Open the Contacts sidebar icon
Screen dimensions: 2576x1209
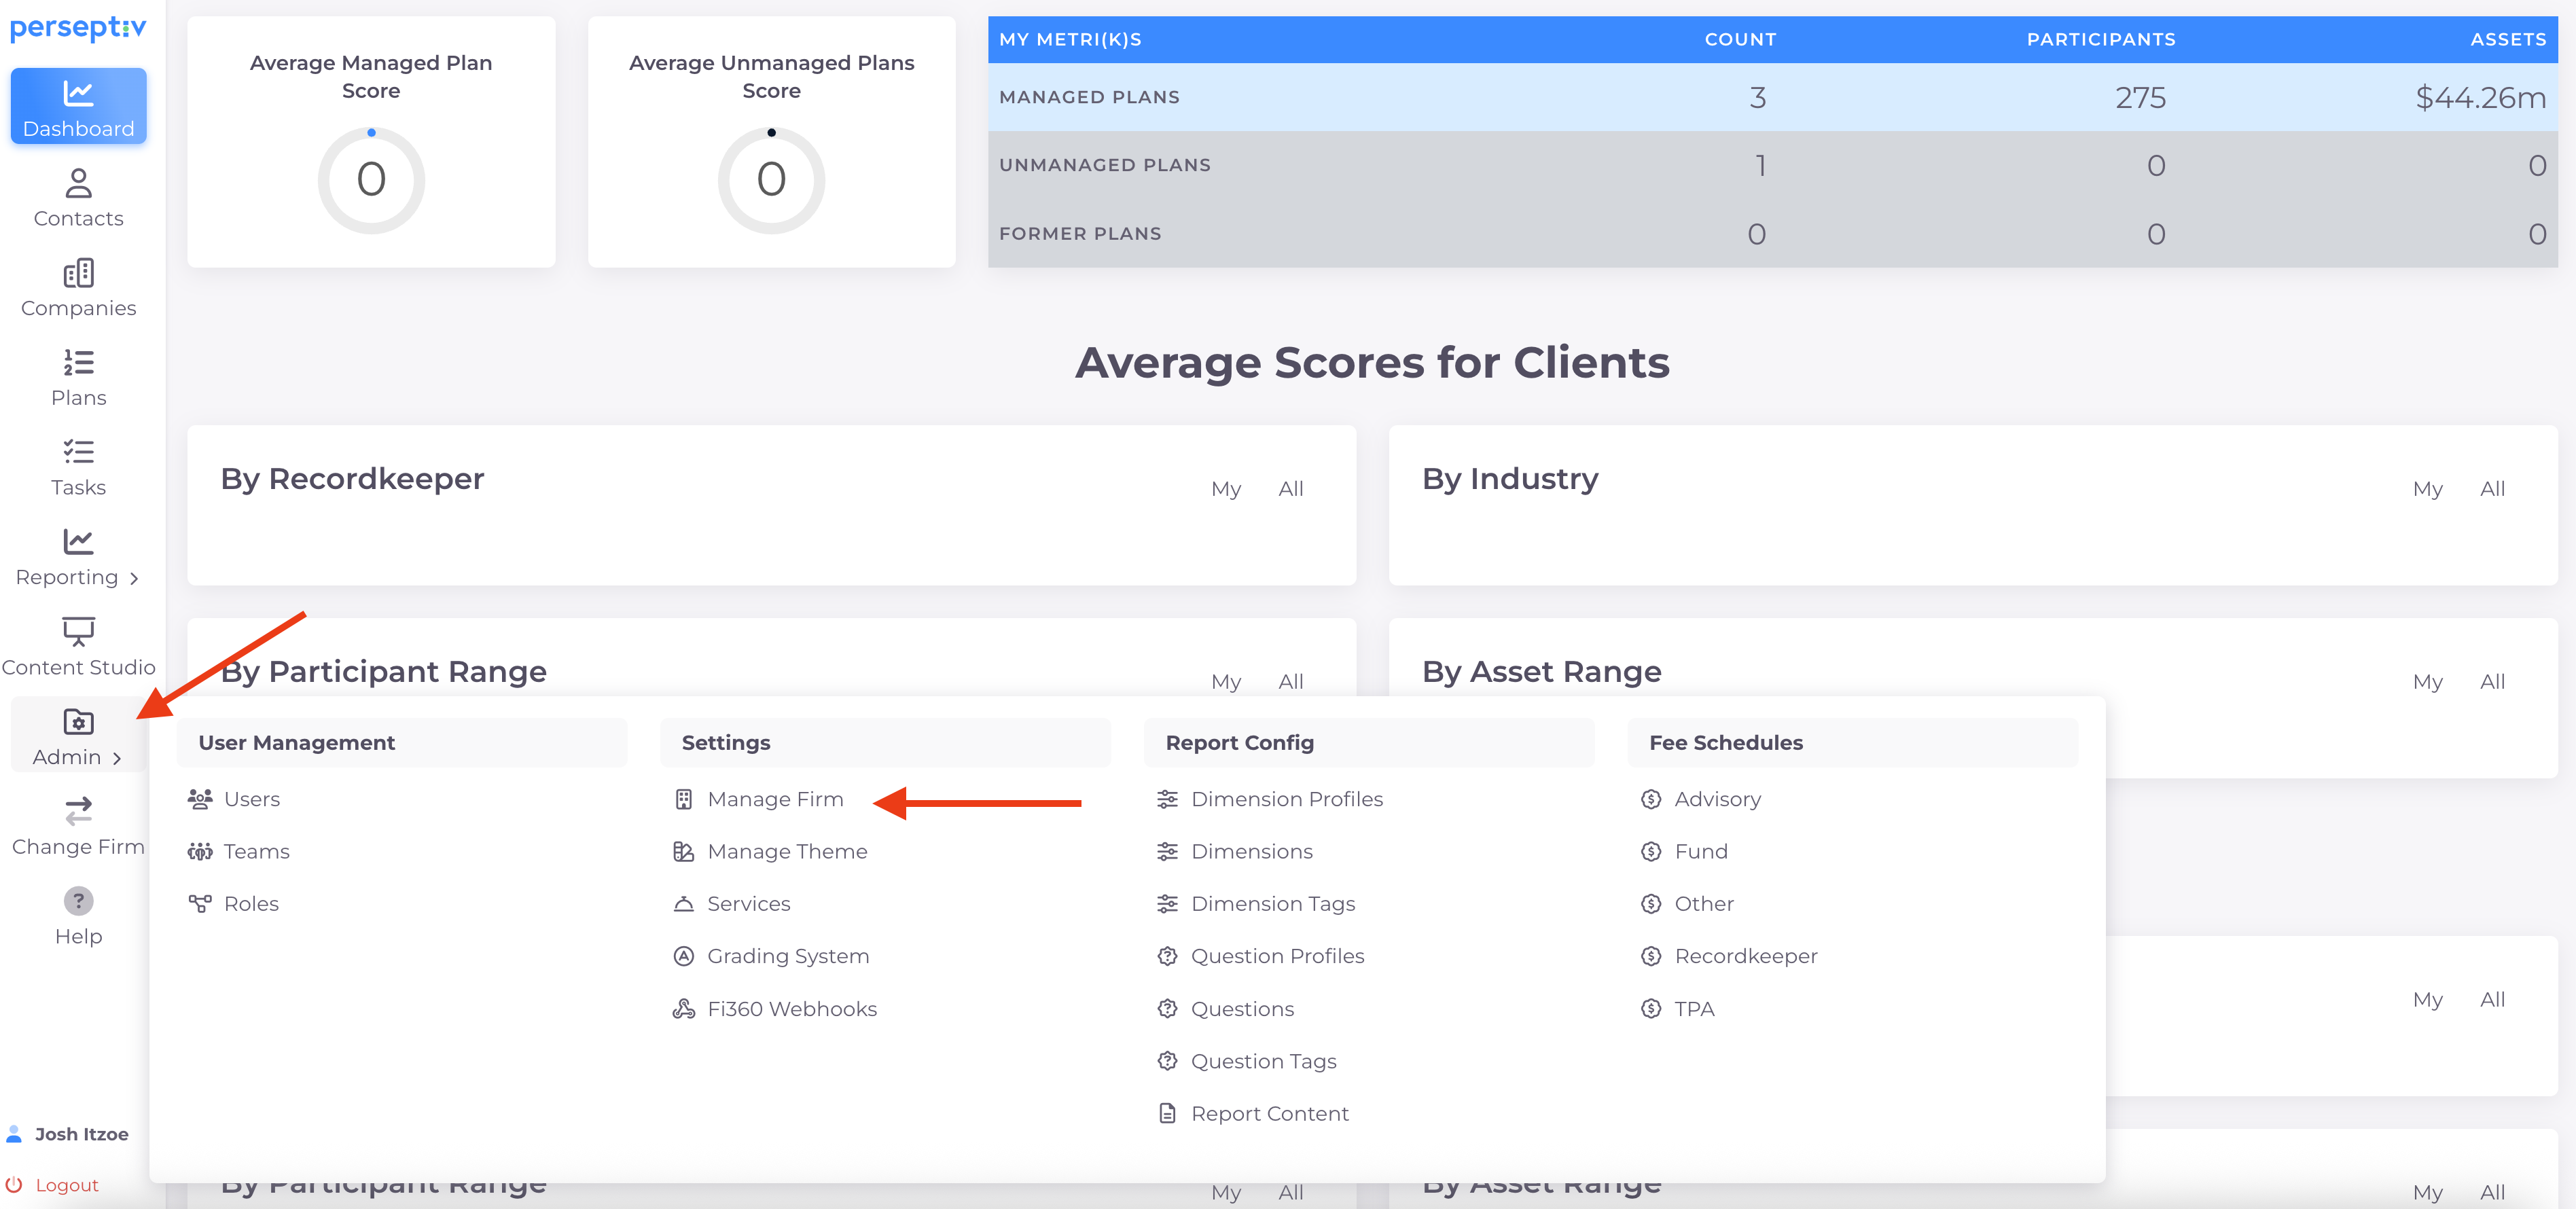pyautogui.click(x=78, y=184)
